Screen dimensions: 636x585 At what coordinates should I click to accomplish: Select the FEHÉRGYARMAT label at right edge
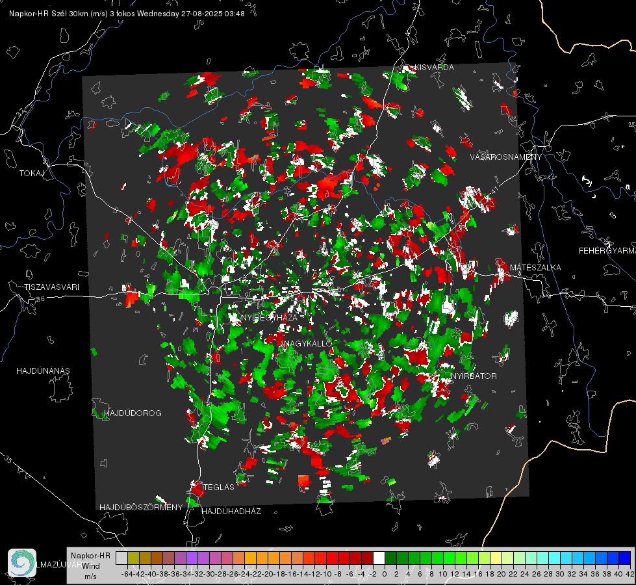tap(607, 251)
